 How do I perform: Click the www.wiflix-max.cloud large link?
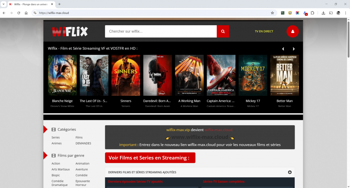(200, 137)
